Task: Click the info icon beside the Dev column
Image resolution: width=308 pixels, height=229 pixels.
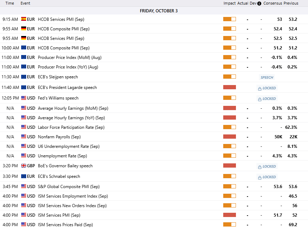Action: pyautogui.click(x=260, y=4)
